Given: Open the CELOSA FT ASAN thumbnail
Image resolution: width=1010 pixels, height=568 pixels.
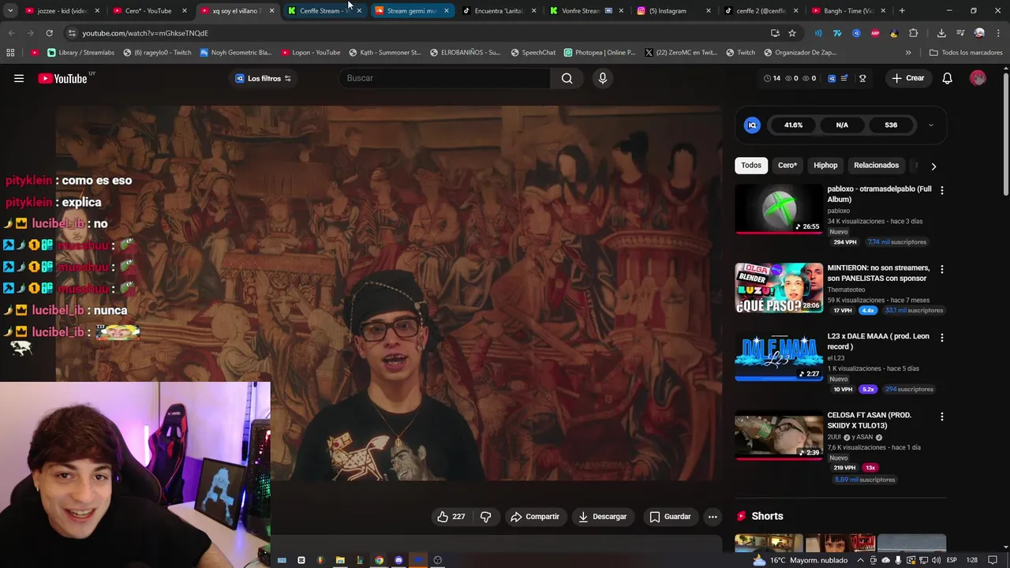Looking at the screenshot, I should [x=779, y=435].
